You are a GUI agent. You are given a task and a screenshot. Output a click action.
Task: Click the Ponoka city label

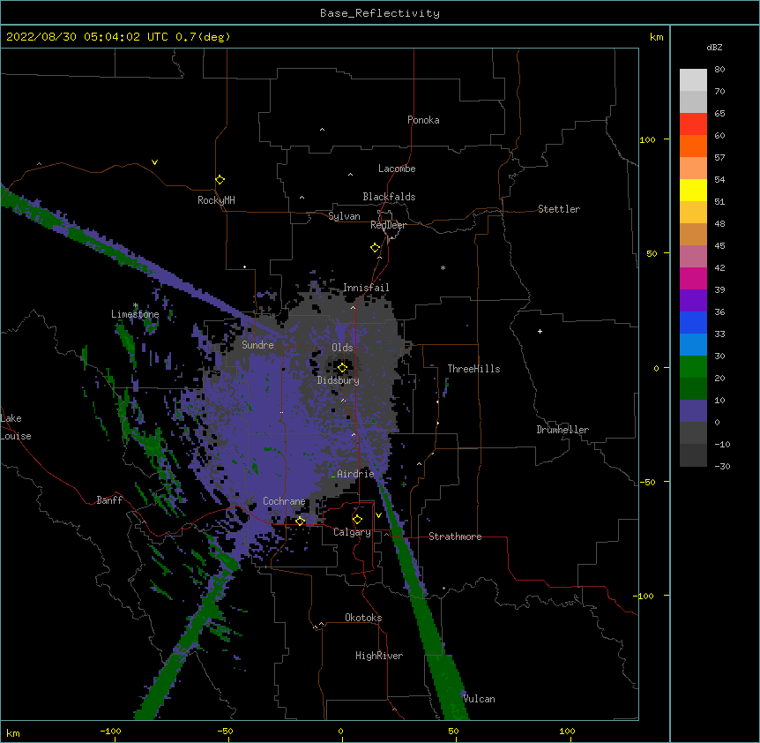coord(423,120)
